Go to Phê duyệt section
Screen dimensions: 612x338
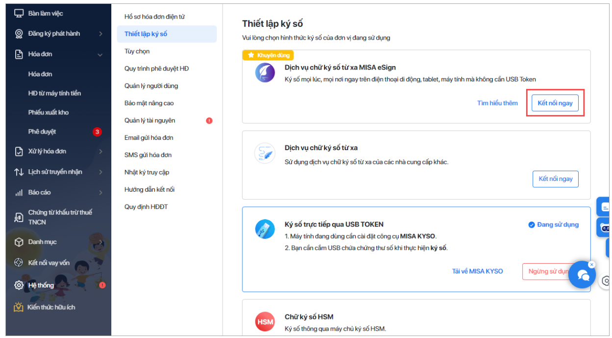tap(42, 132)
